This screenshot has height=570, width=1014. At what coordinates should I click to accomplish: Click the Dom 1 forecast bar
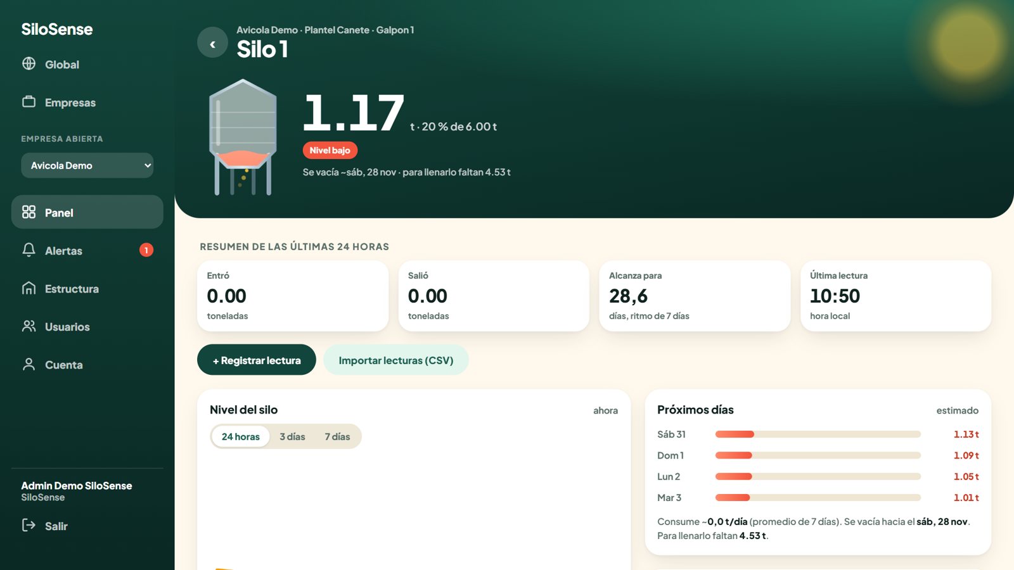click(818, 455)
